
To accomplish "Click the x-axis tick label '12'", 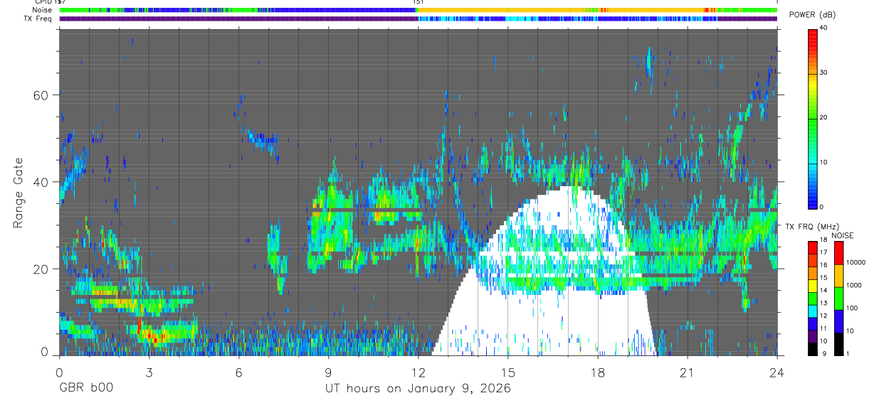I will pos(418,372).
